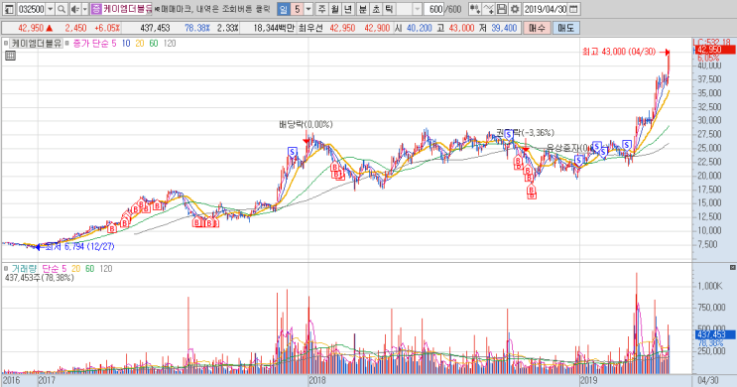Click the 권리락(-3.36%) event label
This screenshot has height=387, width=737.
(x=526, y=133)
